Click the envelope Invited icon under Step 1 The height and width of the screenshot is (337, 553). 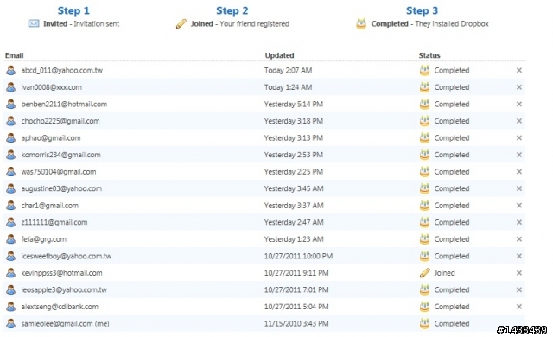point(34,23)
